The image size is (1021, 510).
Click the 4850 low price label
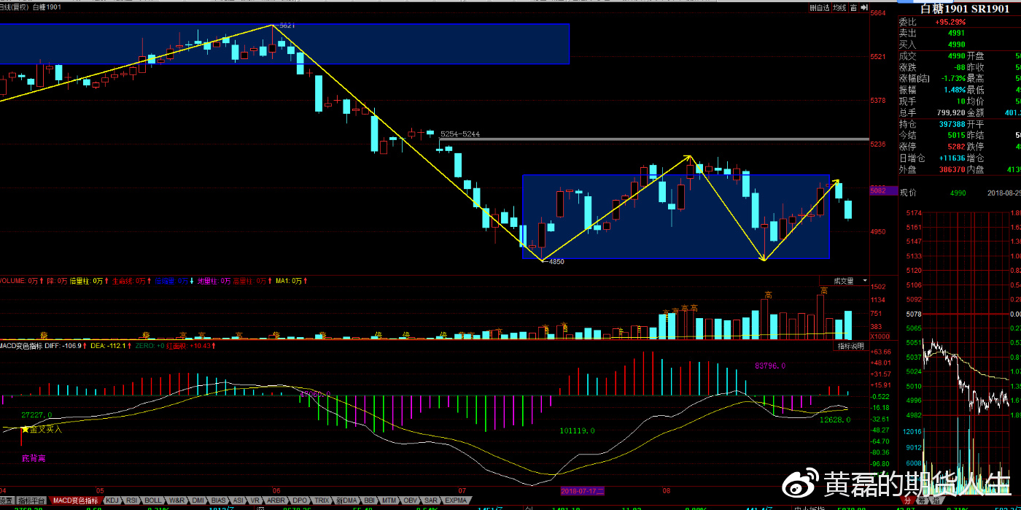click(556, 261)
